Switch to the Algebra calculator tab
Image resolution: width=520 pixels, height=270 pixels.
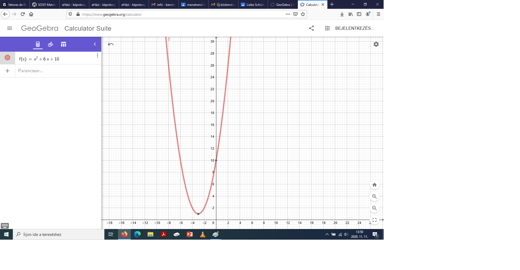point(38,44)
